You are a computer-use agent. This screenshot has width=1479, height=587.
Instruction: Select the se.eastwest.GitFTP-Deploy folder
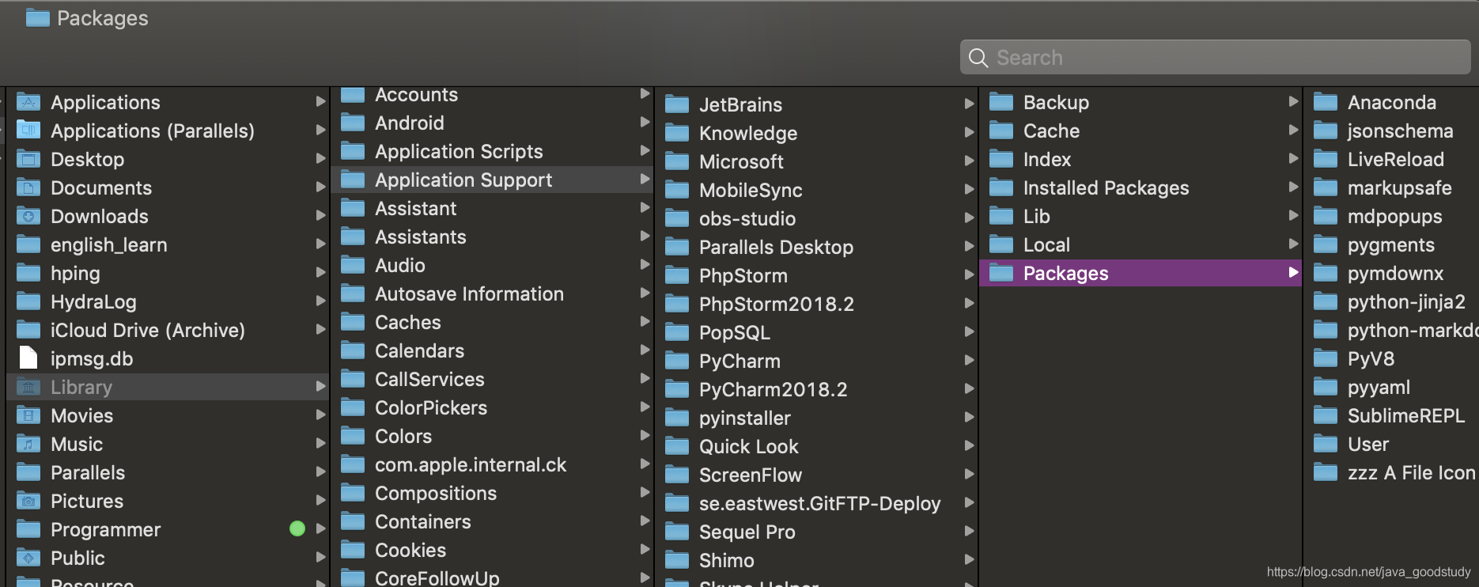(816, 503)
